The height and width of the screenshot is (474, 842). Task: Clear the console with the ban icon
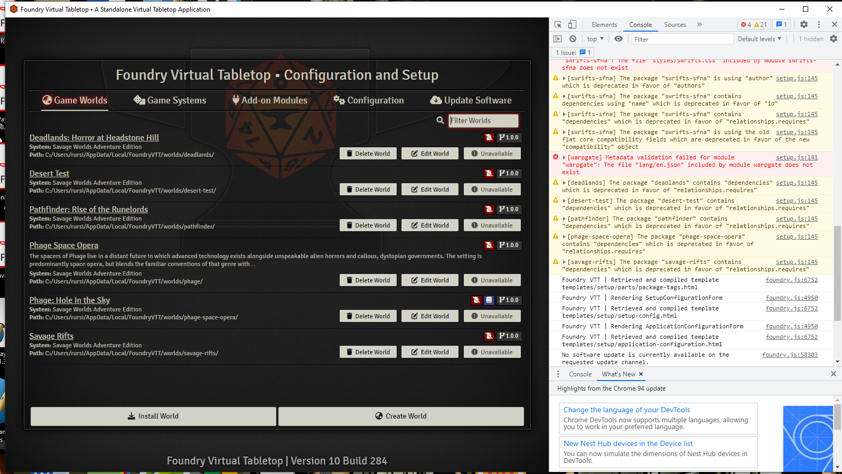(x=573, y=39)
